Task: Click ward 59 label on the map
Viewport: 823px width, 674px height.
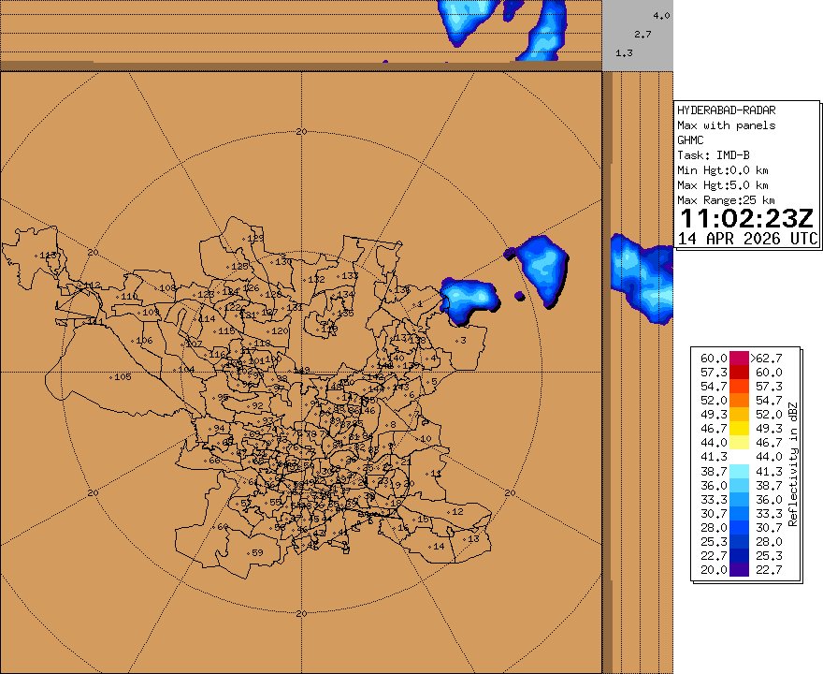Action: [x=257, y=552]
